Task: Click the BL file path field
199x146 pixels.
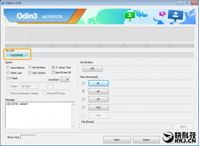Action: click(x=153, y=83)
